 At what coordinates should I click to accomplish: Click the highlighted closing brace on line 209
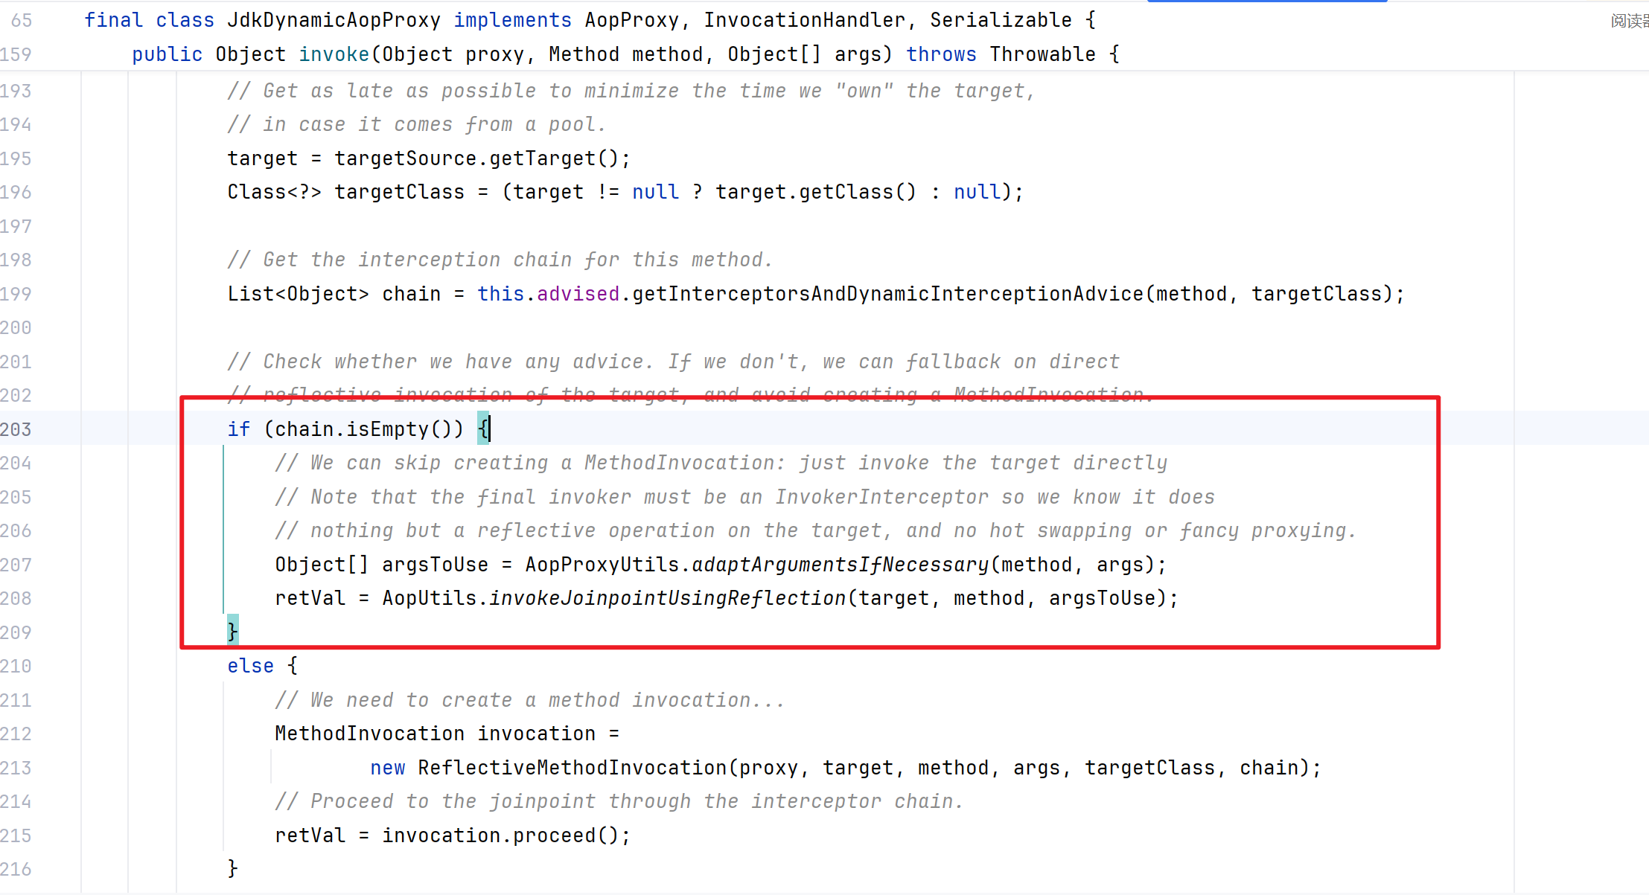pyautogui.click(x=233, y=631)
